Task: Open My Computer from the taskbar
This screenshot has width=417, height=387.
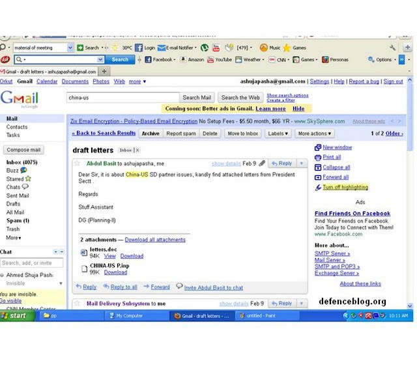Action: point(137,316)
